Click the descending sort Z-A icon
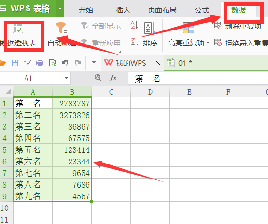Viewport: 268px width, 224px height. [x=134, y=42]
